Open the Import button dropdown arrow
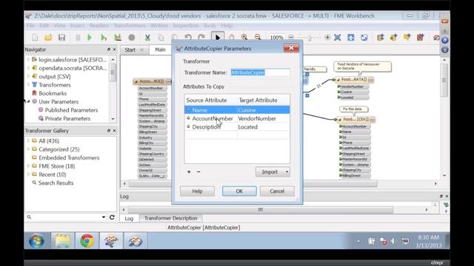Image resolution: width=474 pixels, height=266 pixels. (x=287, y=172)
